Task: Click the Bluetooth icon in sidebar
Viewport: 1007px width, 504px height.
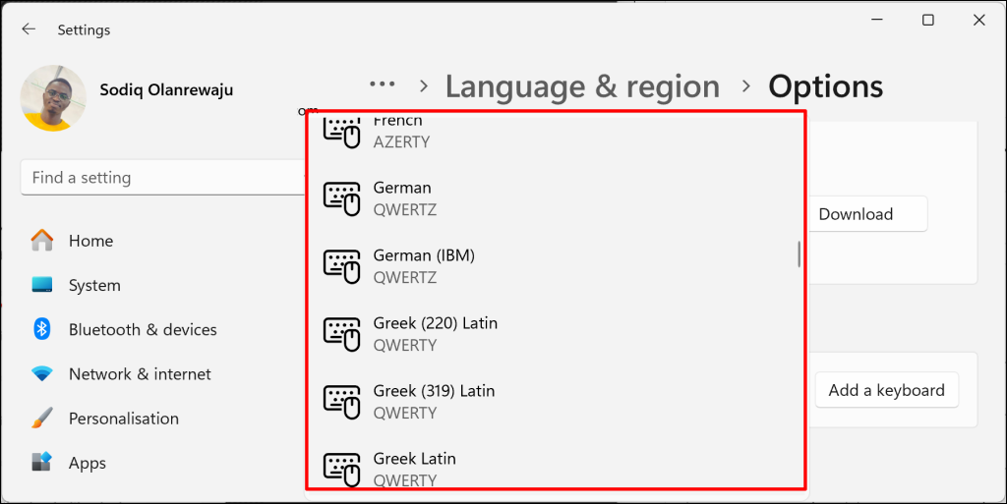Action: 42,329
